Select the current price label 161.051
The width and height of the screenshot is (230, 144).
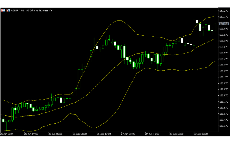[224, 24]
